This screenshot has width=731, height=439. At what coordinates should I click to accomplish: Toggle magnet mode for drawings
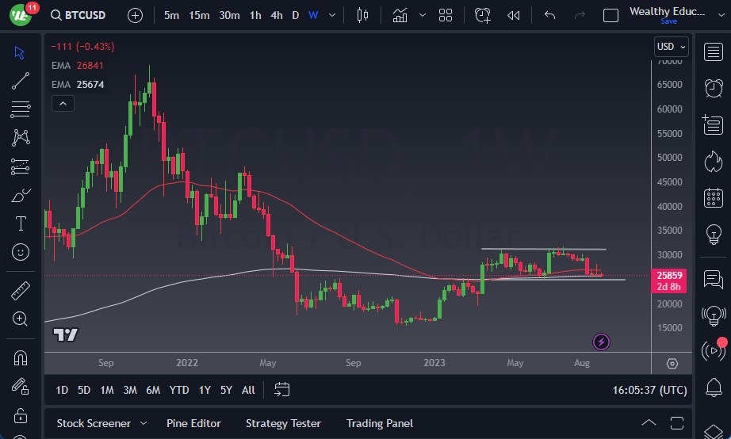21,357
